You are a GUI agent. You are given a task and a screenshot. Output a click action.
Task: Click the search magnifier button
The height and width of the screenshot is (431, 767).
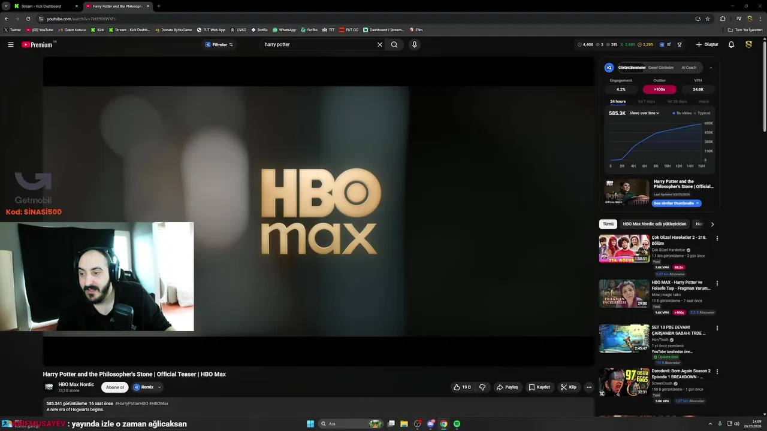[394, 45]
